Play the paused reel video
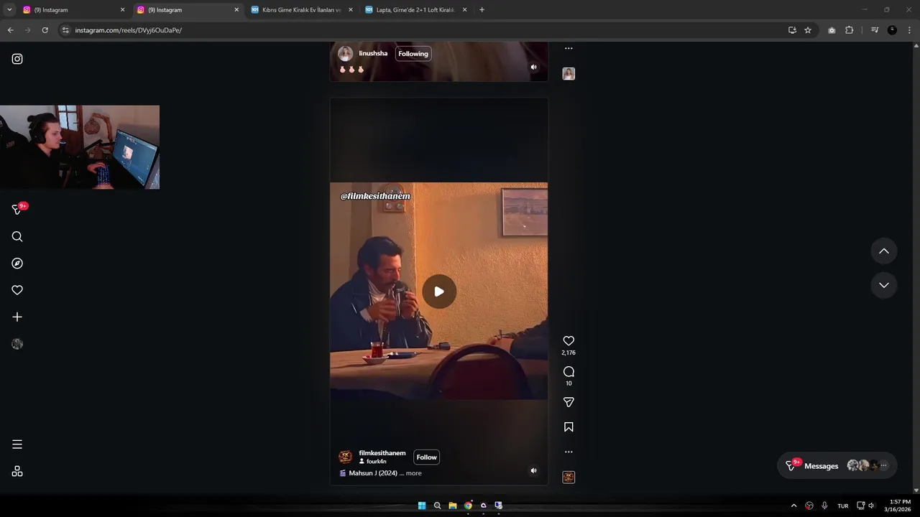This screenshot has width=920, height=517. [439, 292]
